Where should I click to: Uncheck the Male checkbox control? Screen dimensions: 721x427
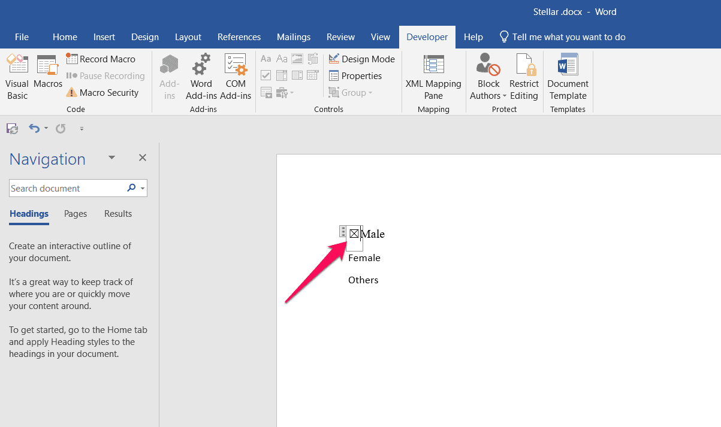[355, 233]
